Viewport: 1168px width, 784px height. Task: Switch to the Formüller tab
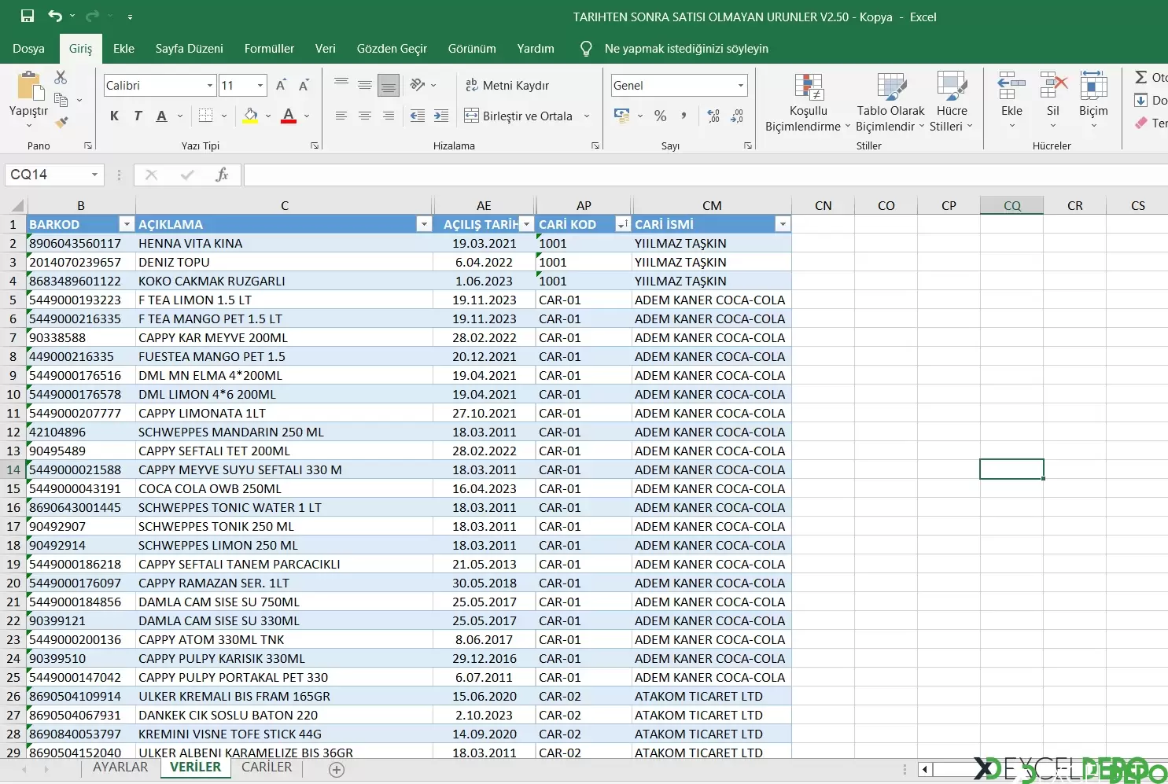[x=269, y=49]
